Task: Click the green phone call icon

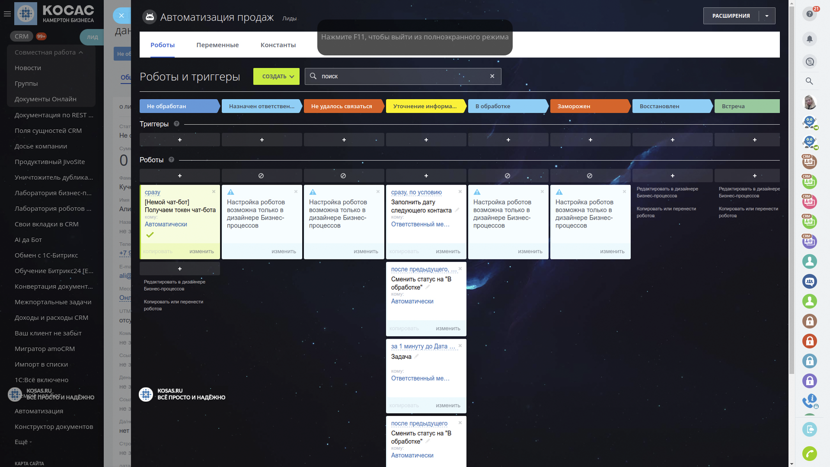Action: [x=809, y=454]
